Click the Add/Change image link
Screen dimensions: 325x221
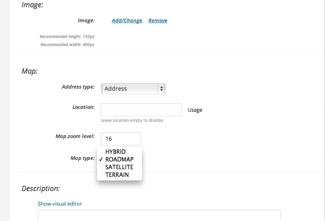tap(127, 21)
